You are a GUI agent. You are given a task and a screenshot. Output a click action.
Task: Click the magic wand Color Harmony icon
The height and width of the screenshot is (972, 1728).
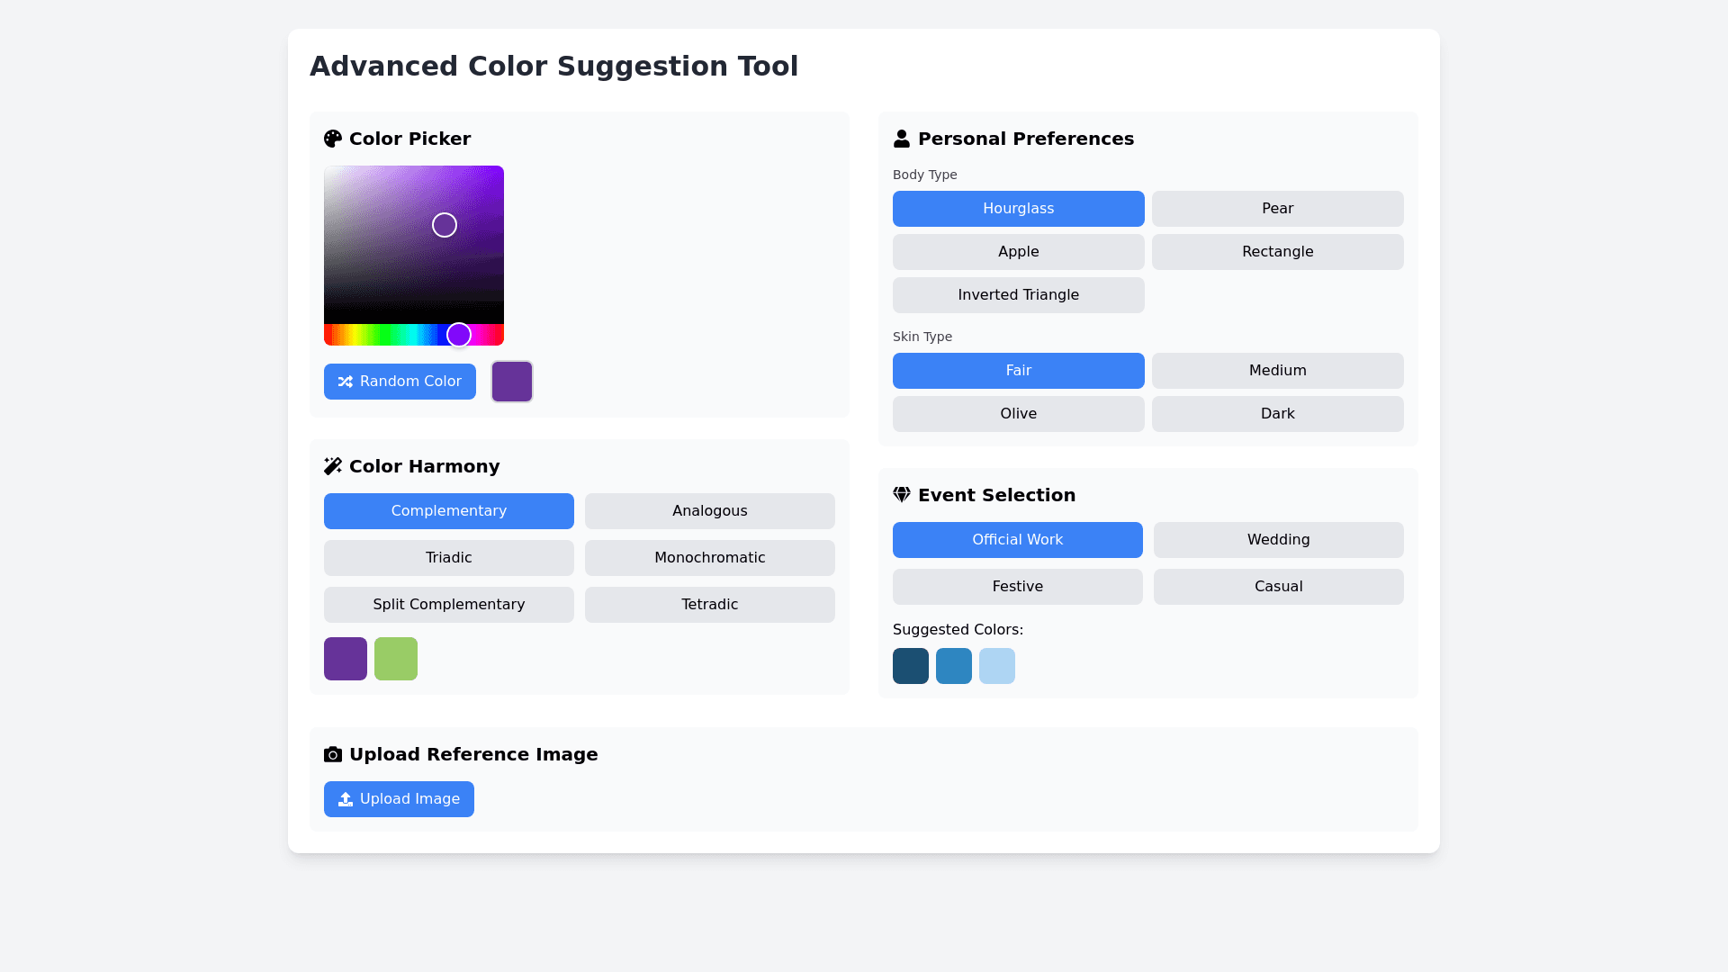tap(333, 466)
